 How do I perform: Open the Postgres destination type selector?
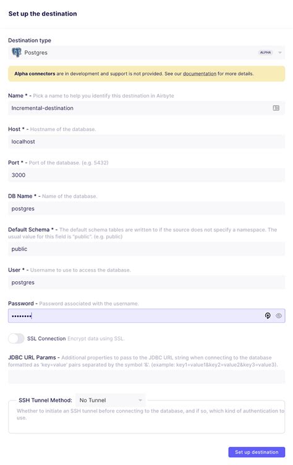(146, 53)
